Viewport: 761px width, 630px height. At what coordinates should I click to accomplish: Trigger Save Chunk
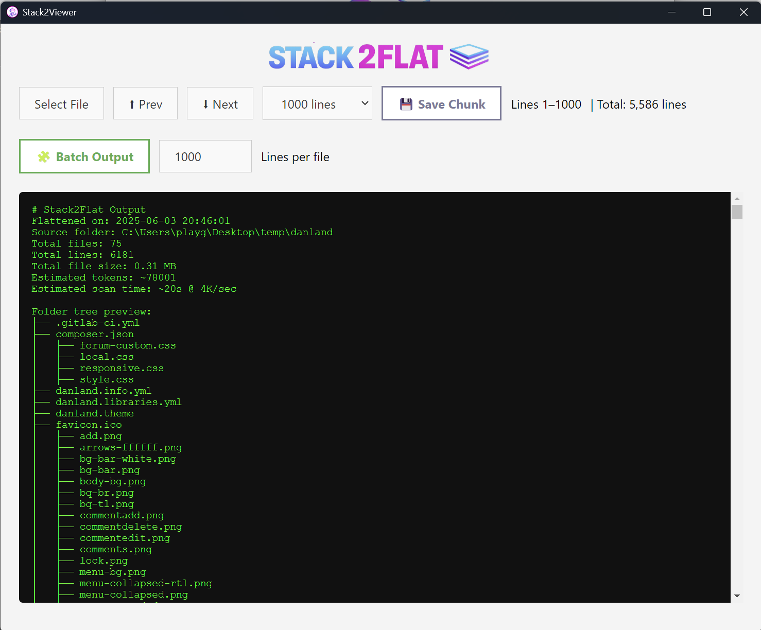[441, 103]
